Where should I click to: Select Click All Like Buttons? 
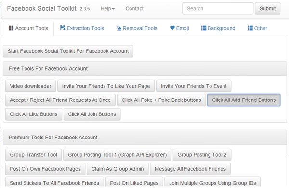click(34, 114)
